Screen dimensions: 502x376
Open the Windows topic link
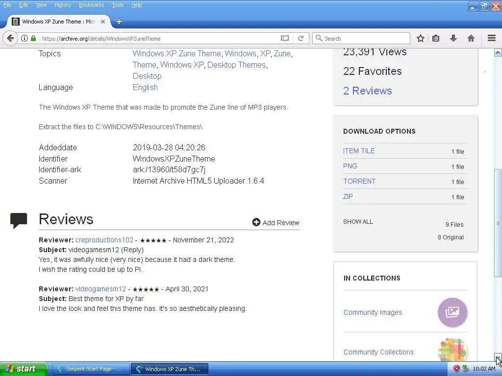pos(240,53)
